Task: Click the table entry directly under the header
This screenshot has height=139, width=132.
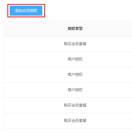Action: click(x=68, y=44)
